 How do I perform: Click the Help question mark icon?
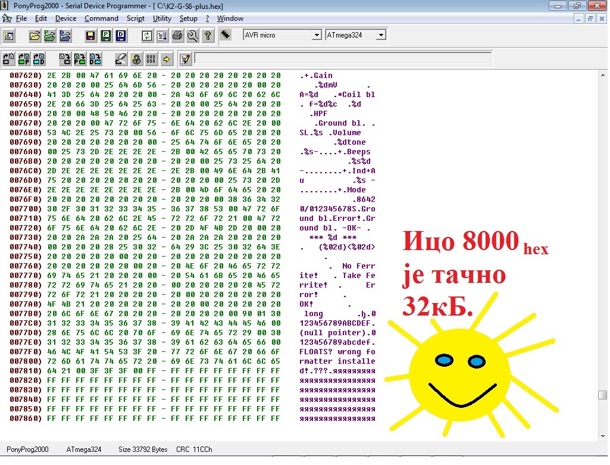point(207,36)
